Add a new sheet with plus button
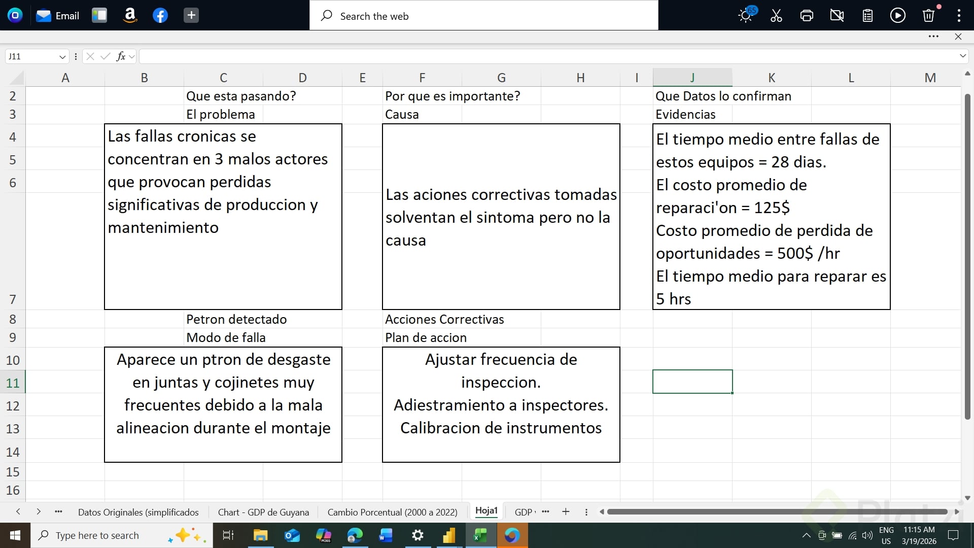Viewport: 974px width, 548px height. pos(566,512)
